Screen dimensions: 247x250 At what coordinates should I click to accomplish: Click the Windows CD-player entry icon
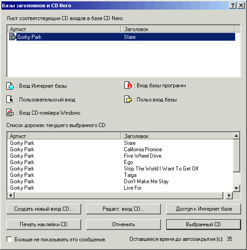(x=10, y=112)
